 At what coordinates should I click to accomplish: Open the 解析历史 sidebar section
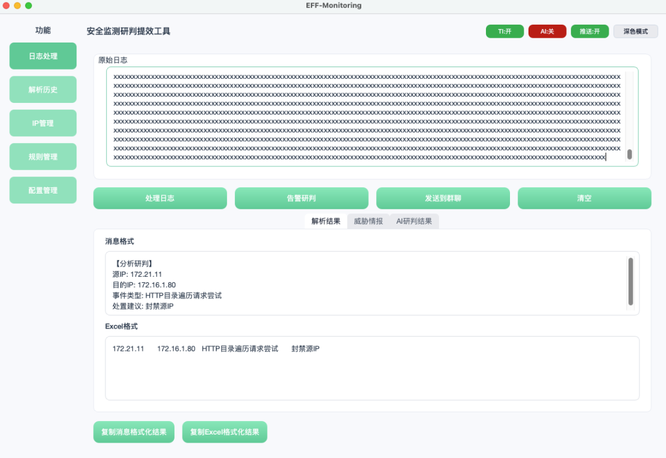coord(43,89)
